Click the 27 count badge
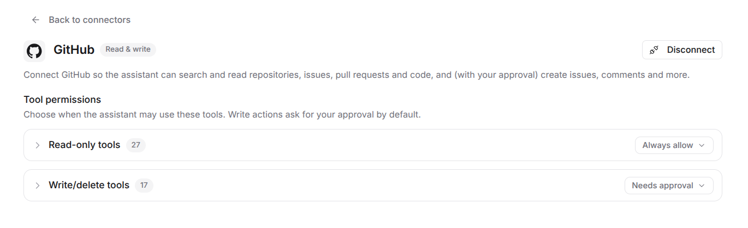Image resolution: width=748 pixels, height=228 pixels. 136,145
